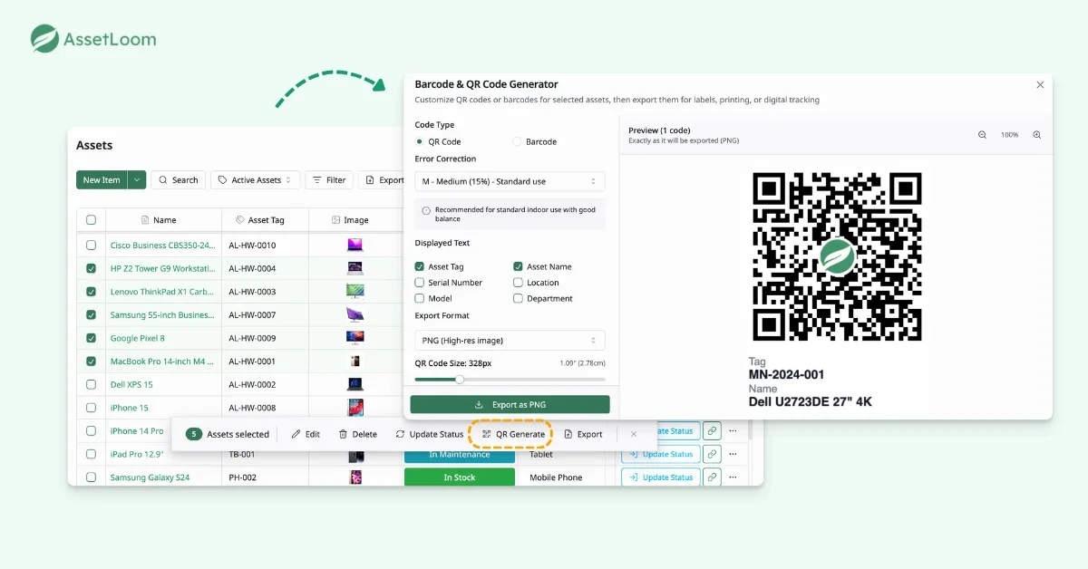
Task: Click Update Status button in iPad Pro row
Action: click(660, 454)
